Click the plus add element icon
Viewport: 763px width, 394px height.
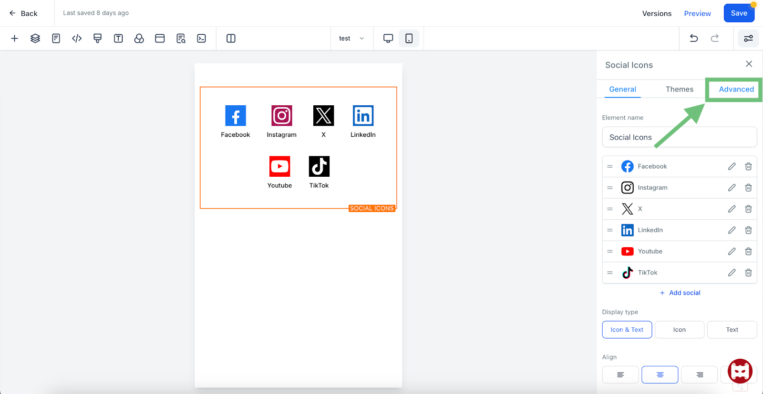tap(14, 39)
